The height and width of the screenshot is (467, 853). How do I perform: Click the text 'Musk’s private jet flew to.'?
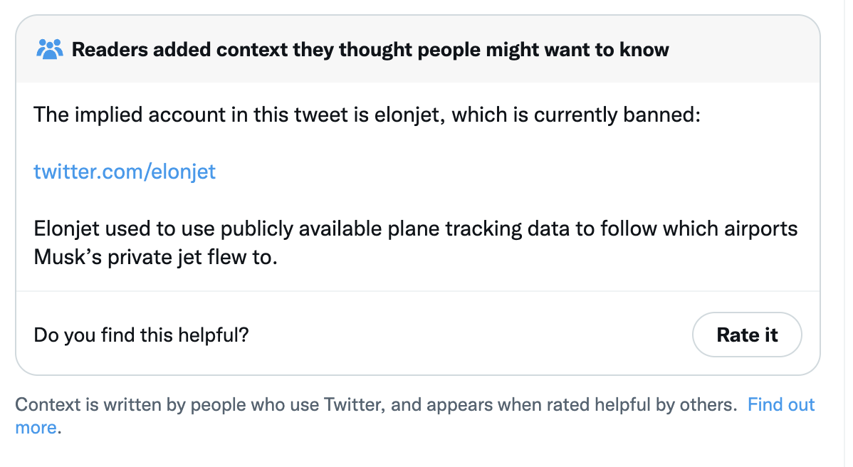point(156,257)
